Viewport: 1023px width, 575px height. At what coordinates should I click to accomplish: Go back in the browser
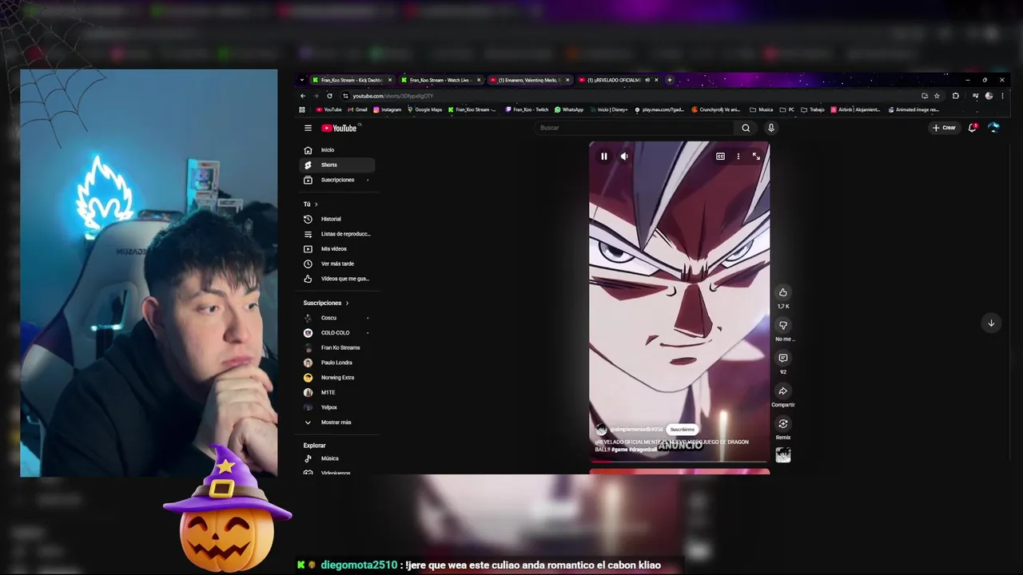pos(303,96)
